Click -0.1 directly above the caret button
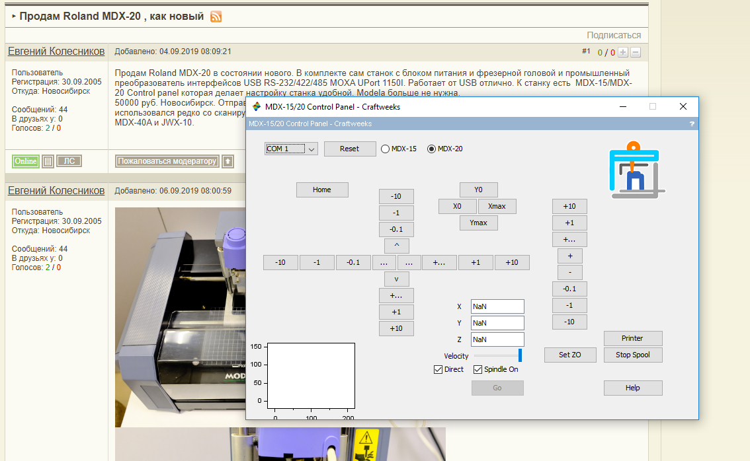750x461 pixels. (397, 229)
